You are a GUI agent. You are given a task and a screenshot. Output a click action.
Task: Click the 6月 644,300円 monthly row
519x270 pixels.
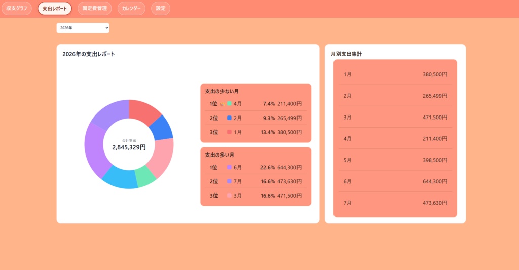point(395,181)
